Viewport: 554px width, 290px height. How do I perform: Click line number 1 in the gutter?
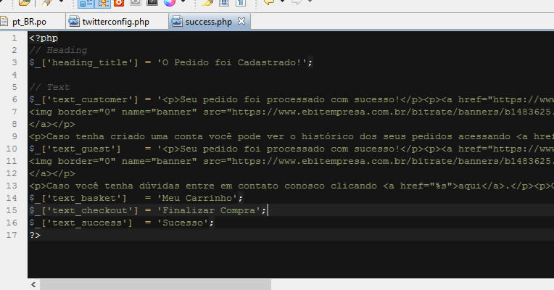click(x=14, y=38)
